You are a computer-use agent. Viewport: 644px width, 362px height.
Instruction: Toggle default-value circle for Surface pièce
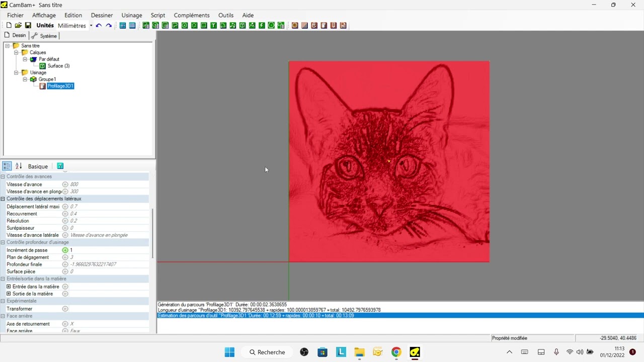(x=65, y=271)
